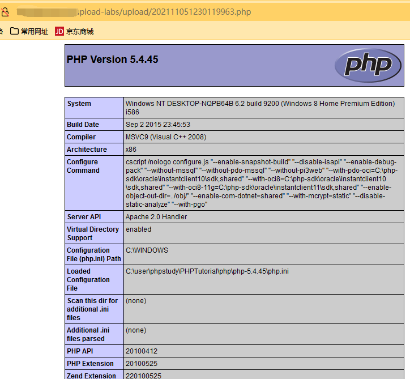The height and width of the screenshot is (379, 410).
Task: Click the address bar URL text
Action: pyautogui.click(x=164, y=12)
